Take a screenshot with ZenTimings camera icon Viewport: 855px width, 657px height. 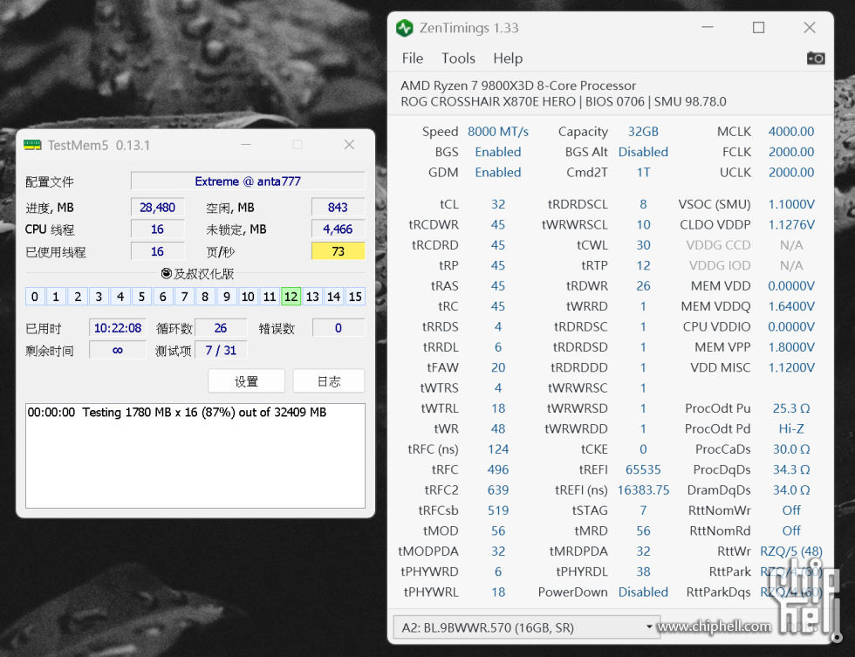(815, 58)
